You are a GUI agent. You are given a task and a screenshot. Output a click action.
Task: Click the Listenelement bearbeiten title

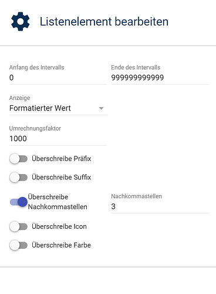(104, 22)
